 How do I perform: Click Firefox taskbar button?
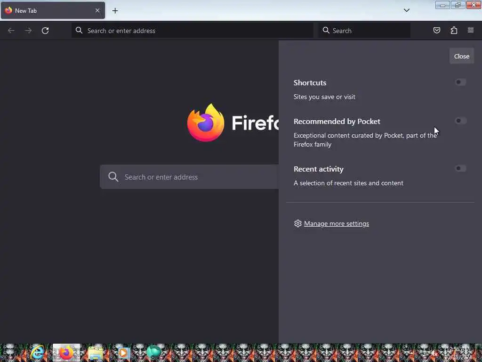click(x=66, y=353)
